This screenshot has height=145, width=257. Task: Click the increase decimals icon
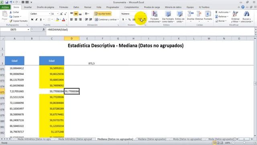[x=140, y=20]
